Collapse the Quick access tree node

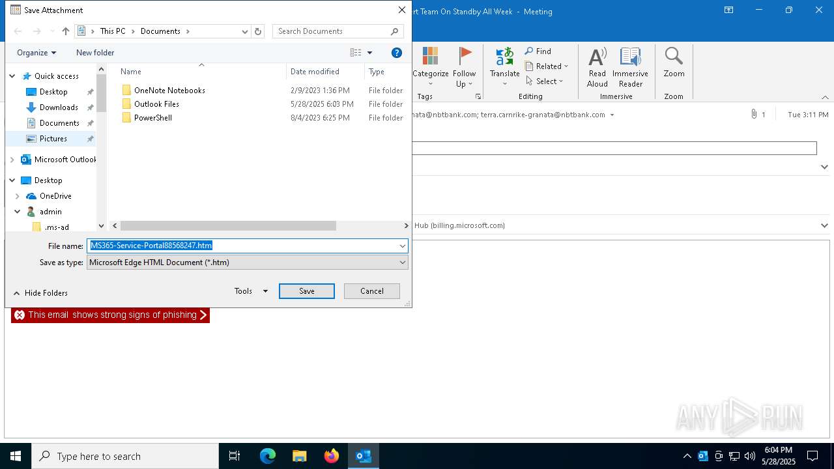click(12, 76)
